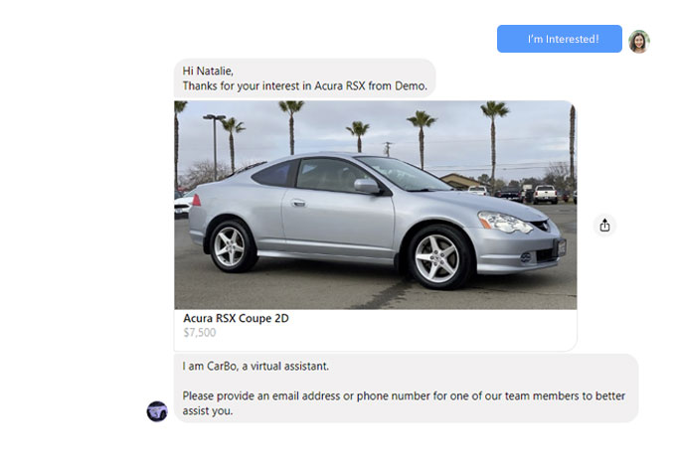Click the Please provide an email address text
The height and width of the screenshot is (469, 677).
coord(404,403)
